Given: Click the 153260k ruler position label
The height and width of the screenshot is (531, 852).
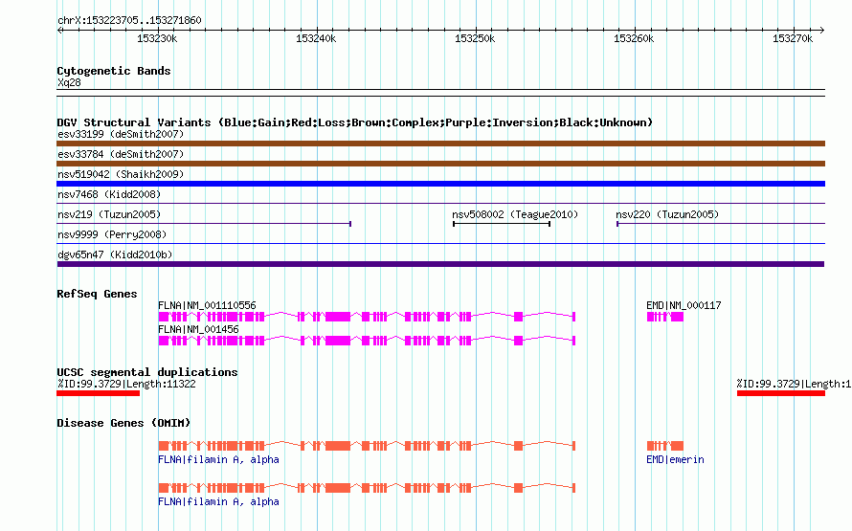Looking at the screenshot, I should (x=634, y=38).
